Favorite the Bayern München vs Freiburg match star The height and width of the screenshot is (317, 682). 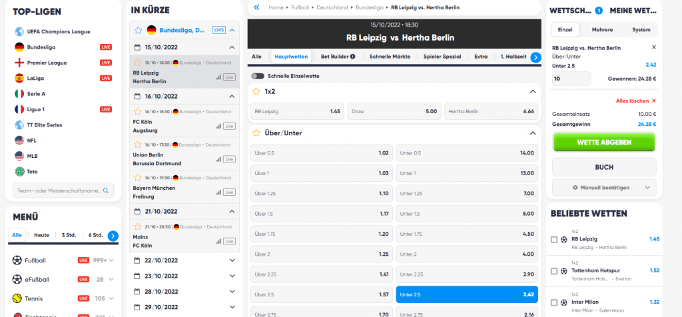137,178
